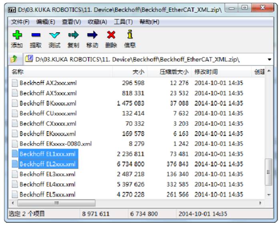Maximize the 7-Zip window
Viewport: 279px width, 226px height.
click(x=245, y=8)
